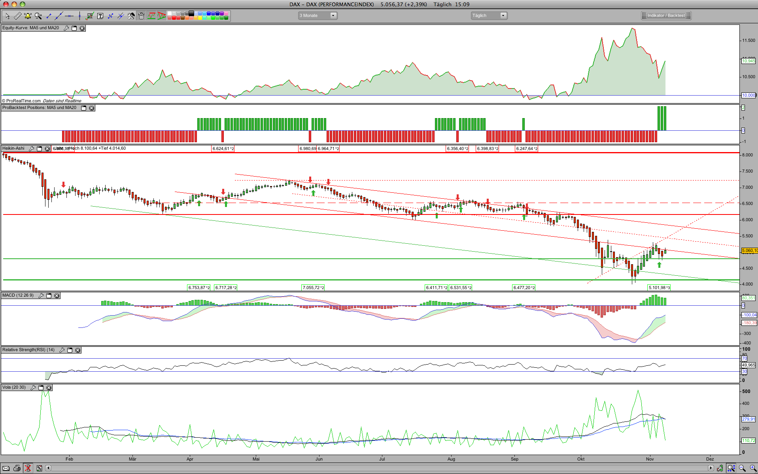Click the right scroll arrow of time scrollbar
This screenshot has width=758, height=474.
click(711, 468)
